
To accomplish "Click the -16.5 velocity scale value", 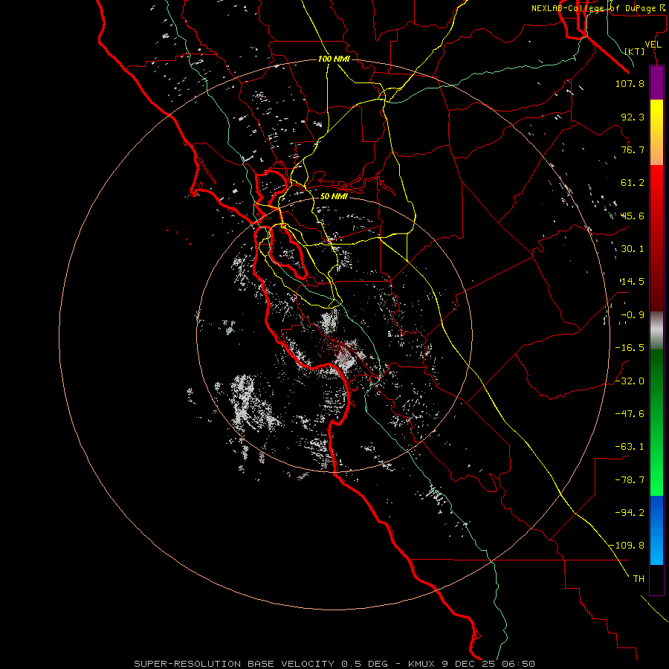I will click(630, 348).
